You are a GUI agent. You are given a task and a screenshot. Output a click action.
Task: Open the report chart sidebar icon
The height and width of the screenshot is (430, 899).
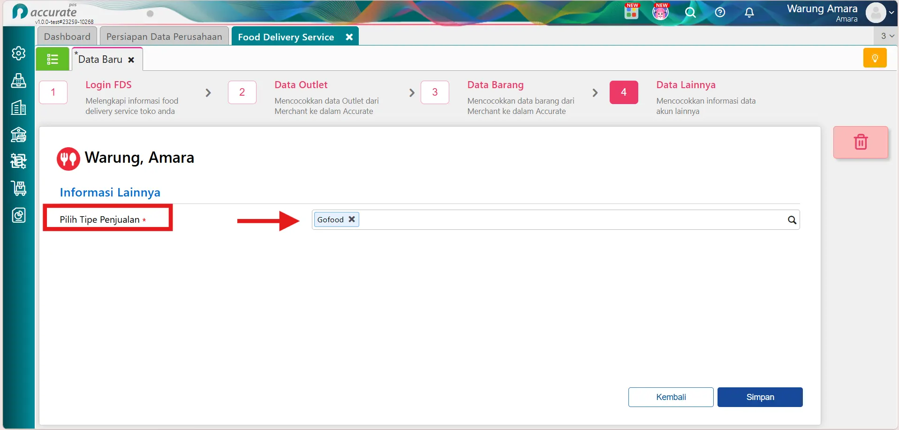point(18,215)
